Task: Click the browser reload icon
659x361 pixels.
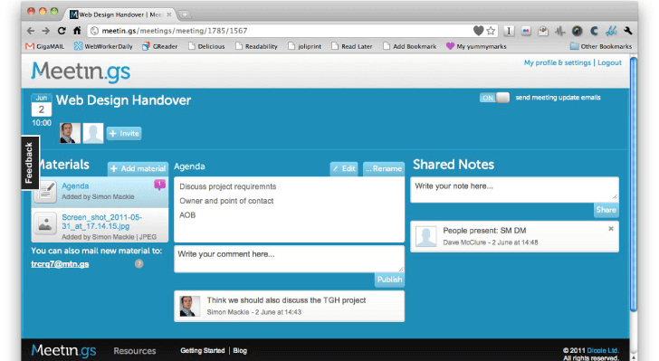Action: 62,31
